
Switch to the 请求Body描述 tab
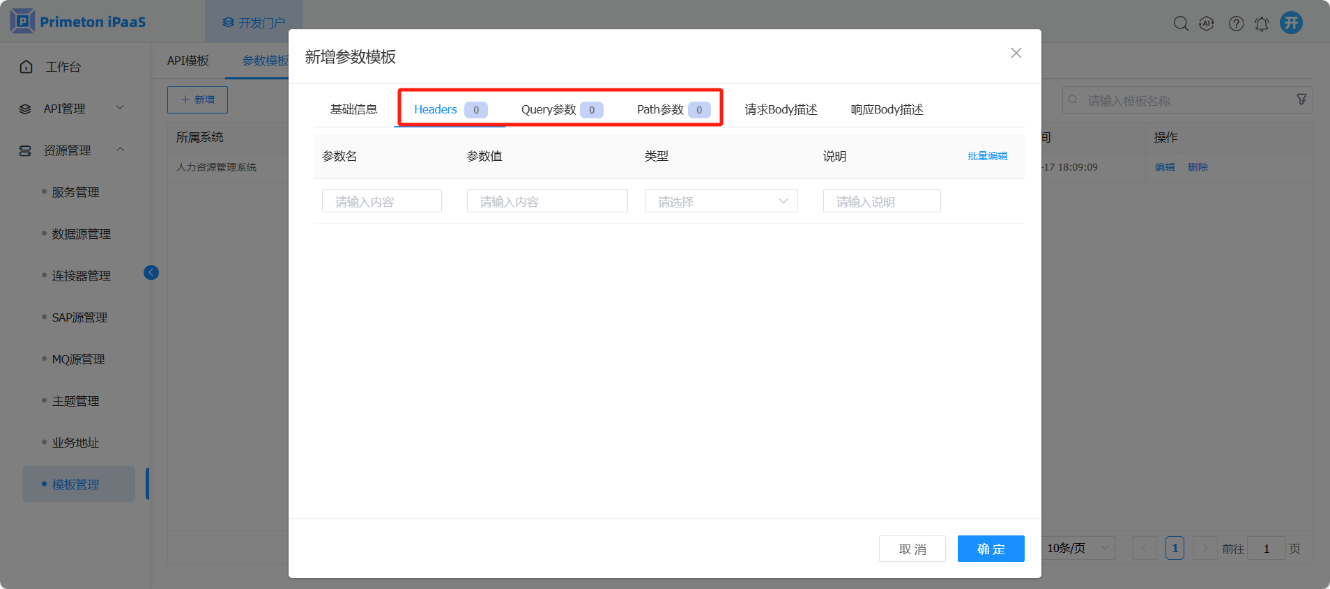pos(781,109)
